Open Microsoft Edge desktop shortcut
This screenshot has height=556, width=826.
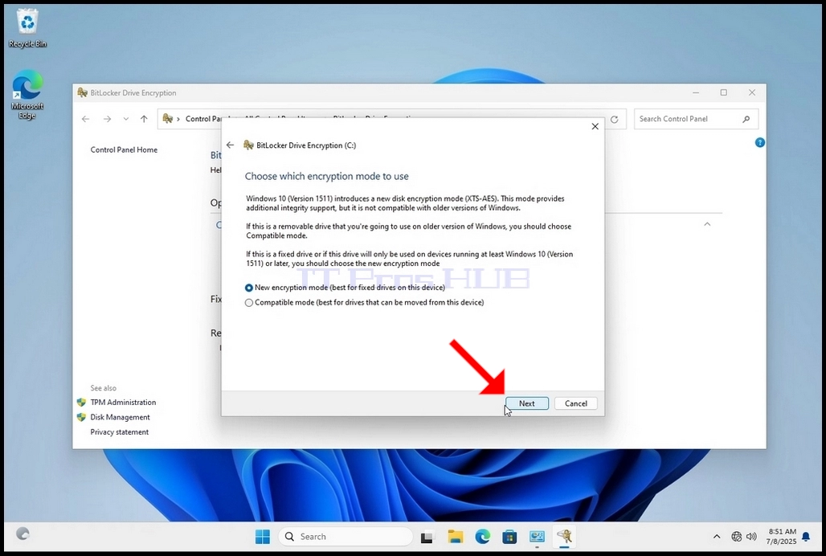(x=27, y=95)
